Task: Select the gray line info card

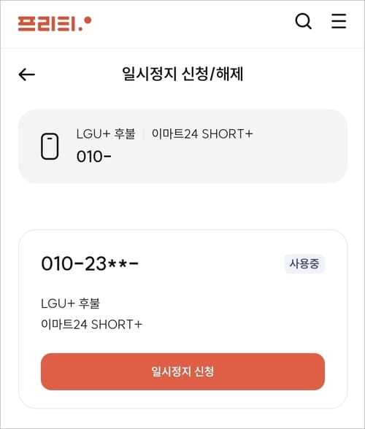Action: 183,146
